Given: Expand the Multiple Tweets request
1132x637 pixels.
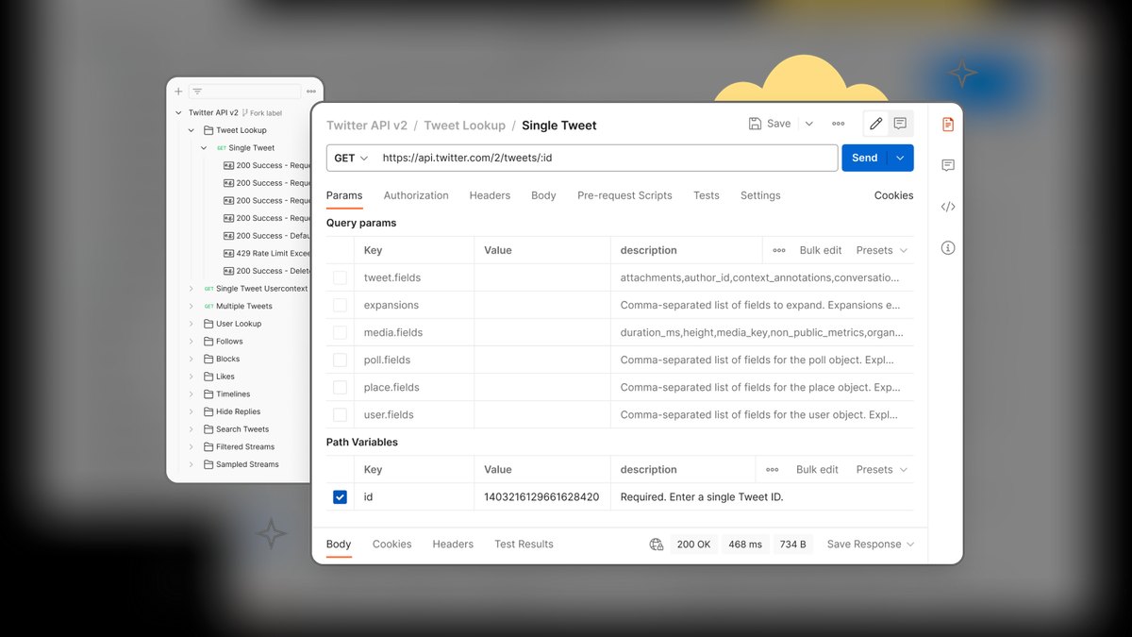Looking at the screenshot, I should (x=191, y=306).
